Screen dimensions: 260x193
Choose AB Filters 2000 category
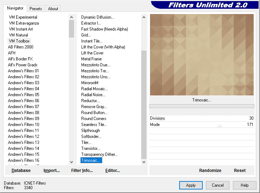21,47
